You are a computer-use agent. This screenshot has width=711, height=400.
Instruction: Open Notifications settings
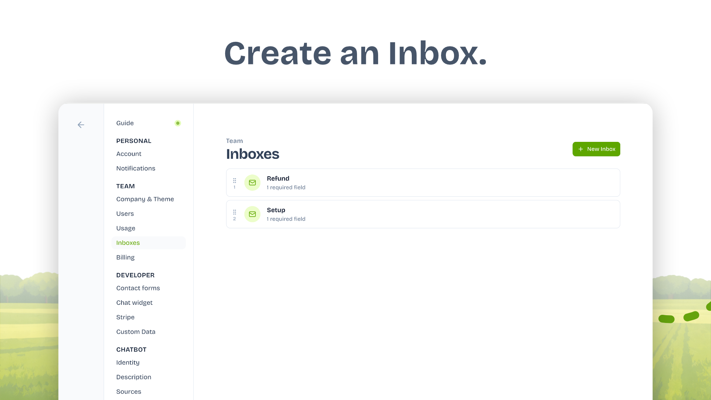pos(136,168)
